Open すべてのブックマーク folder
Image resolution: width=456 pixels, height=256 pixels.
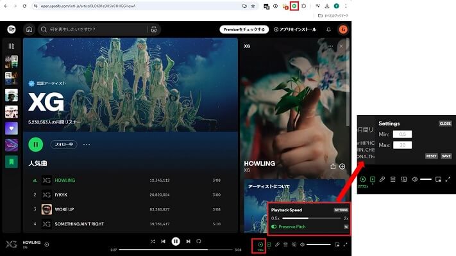pyautogui.click(x=333, y=15)
